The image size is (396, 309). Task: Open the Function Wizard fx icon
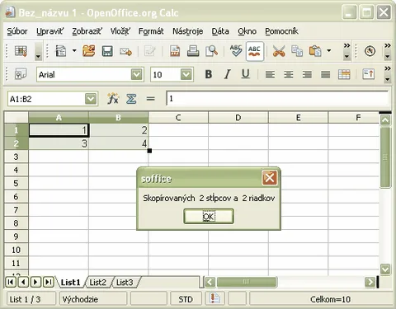113,98
